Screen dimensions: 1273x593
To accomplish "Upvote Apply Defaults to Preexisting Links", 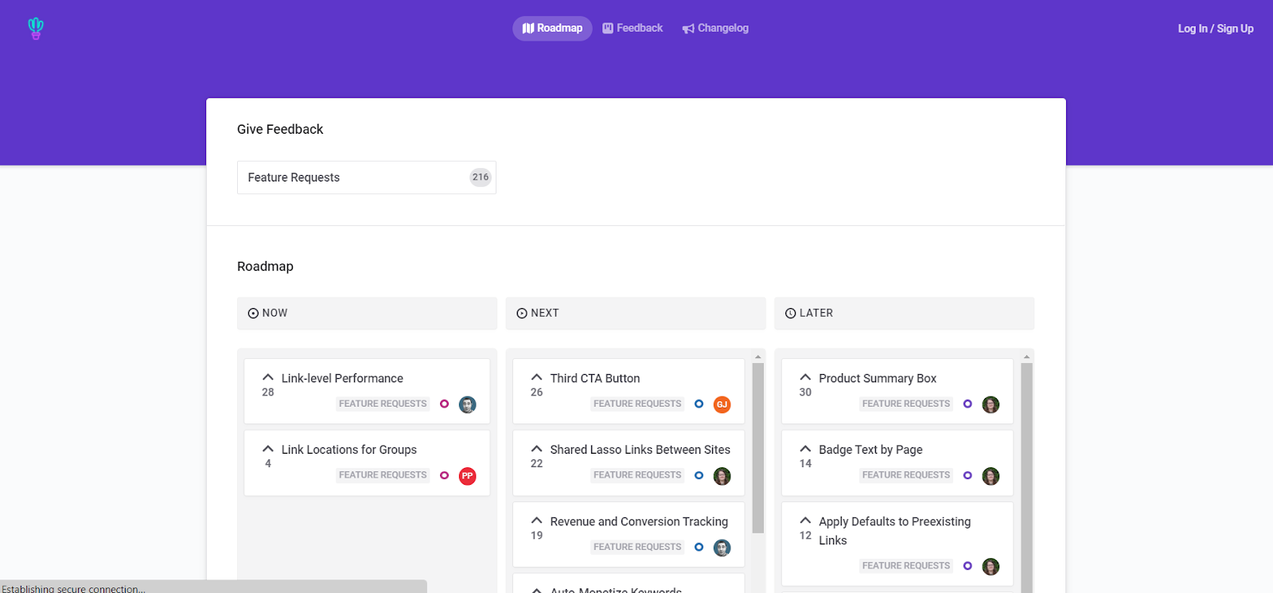I will (806, 521).
